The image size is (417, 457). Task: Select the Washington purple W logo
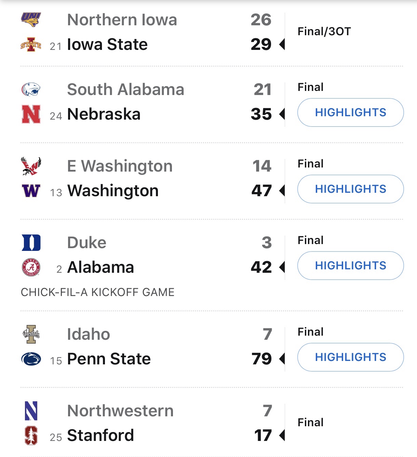click(x=31, y=191)
